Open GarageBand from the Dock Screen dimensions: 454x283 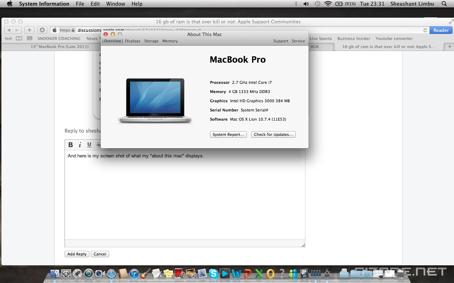pos(145,273)
